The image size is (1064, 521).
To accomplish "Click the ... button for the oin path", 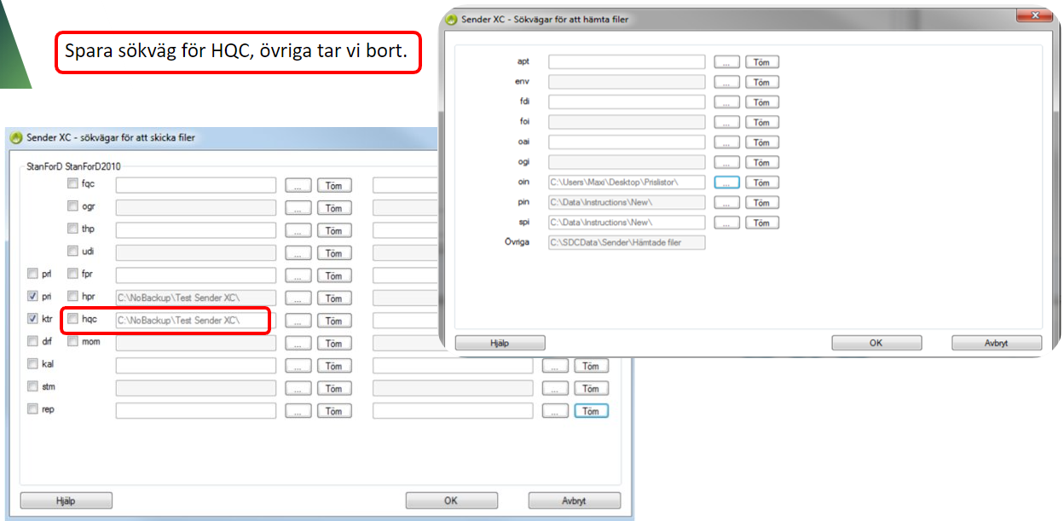I will click(x=726, y=182).
